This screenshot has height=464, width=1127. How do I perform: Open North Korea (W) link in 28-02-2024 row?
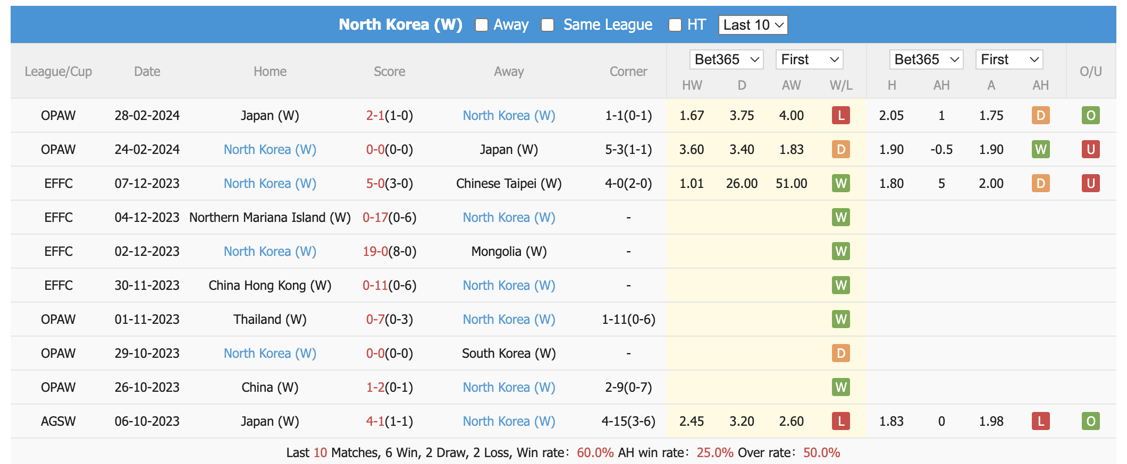pos(509,115)
